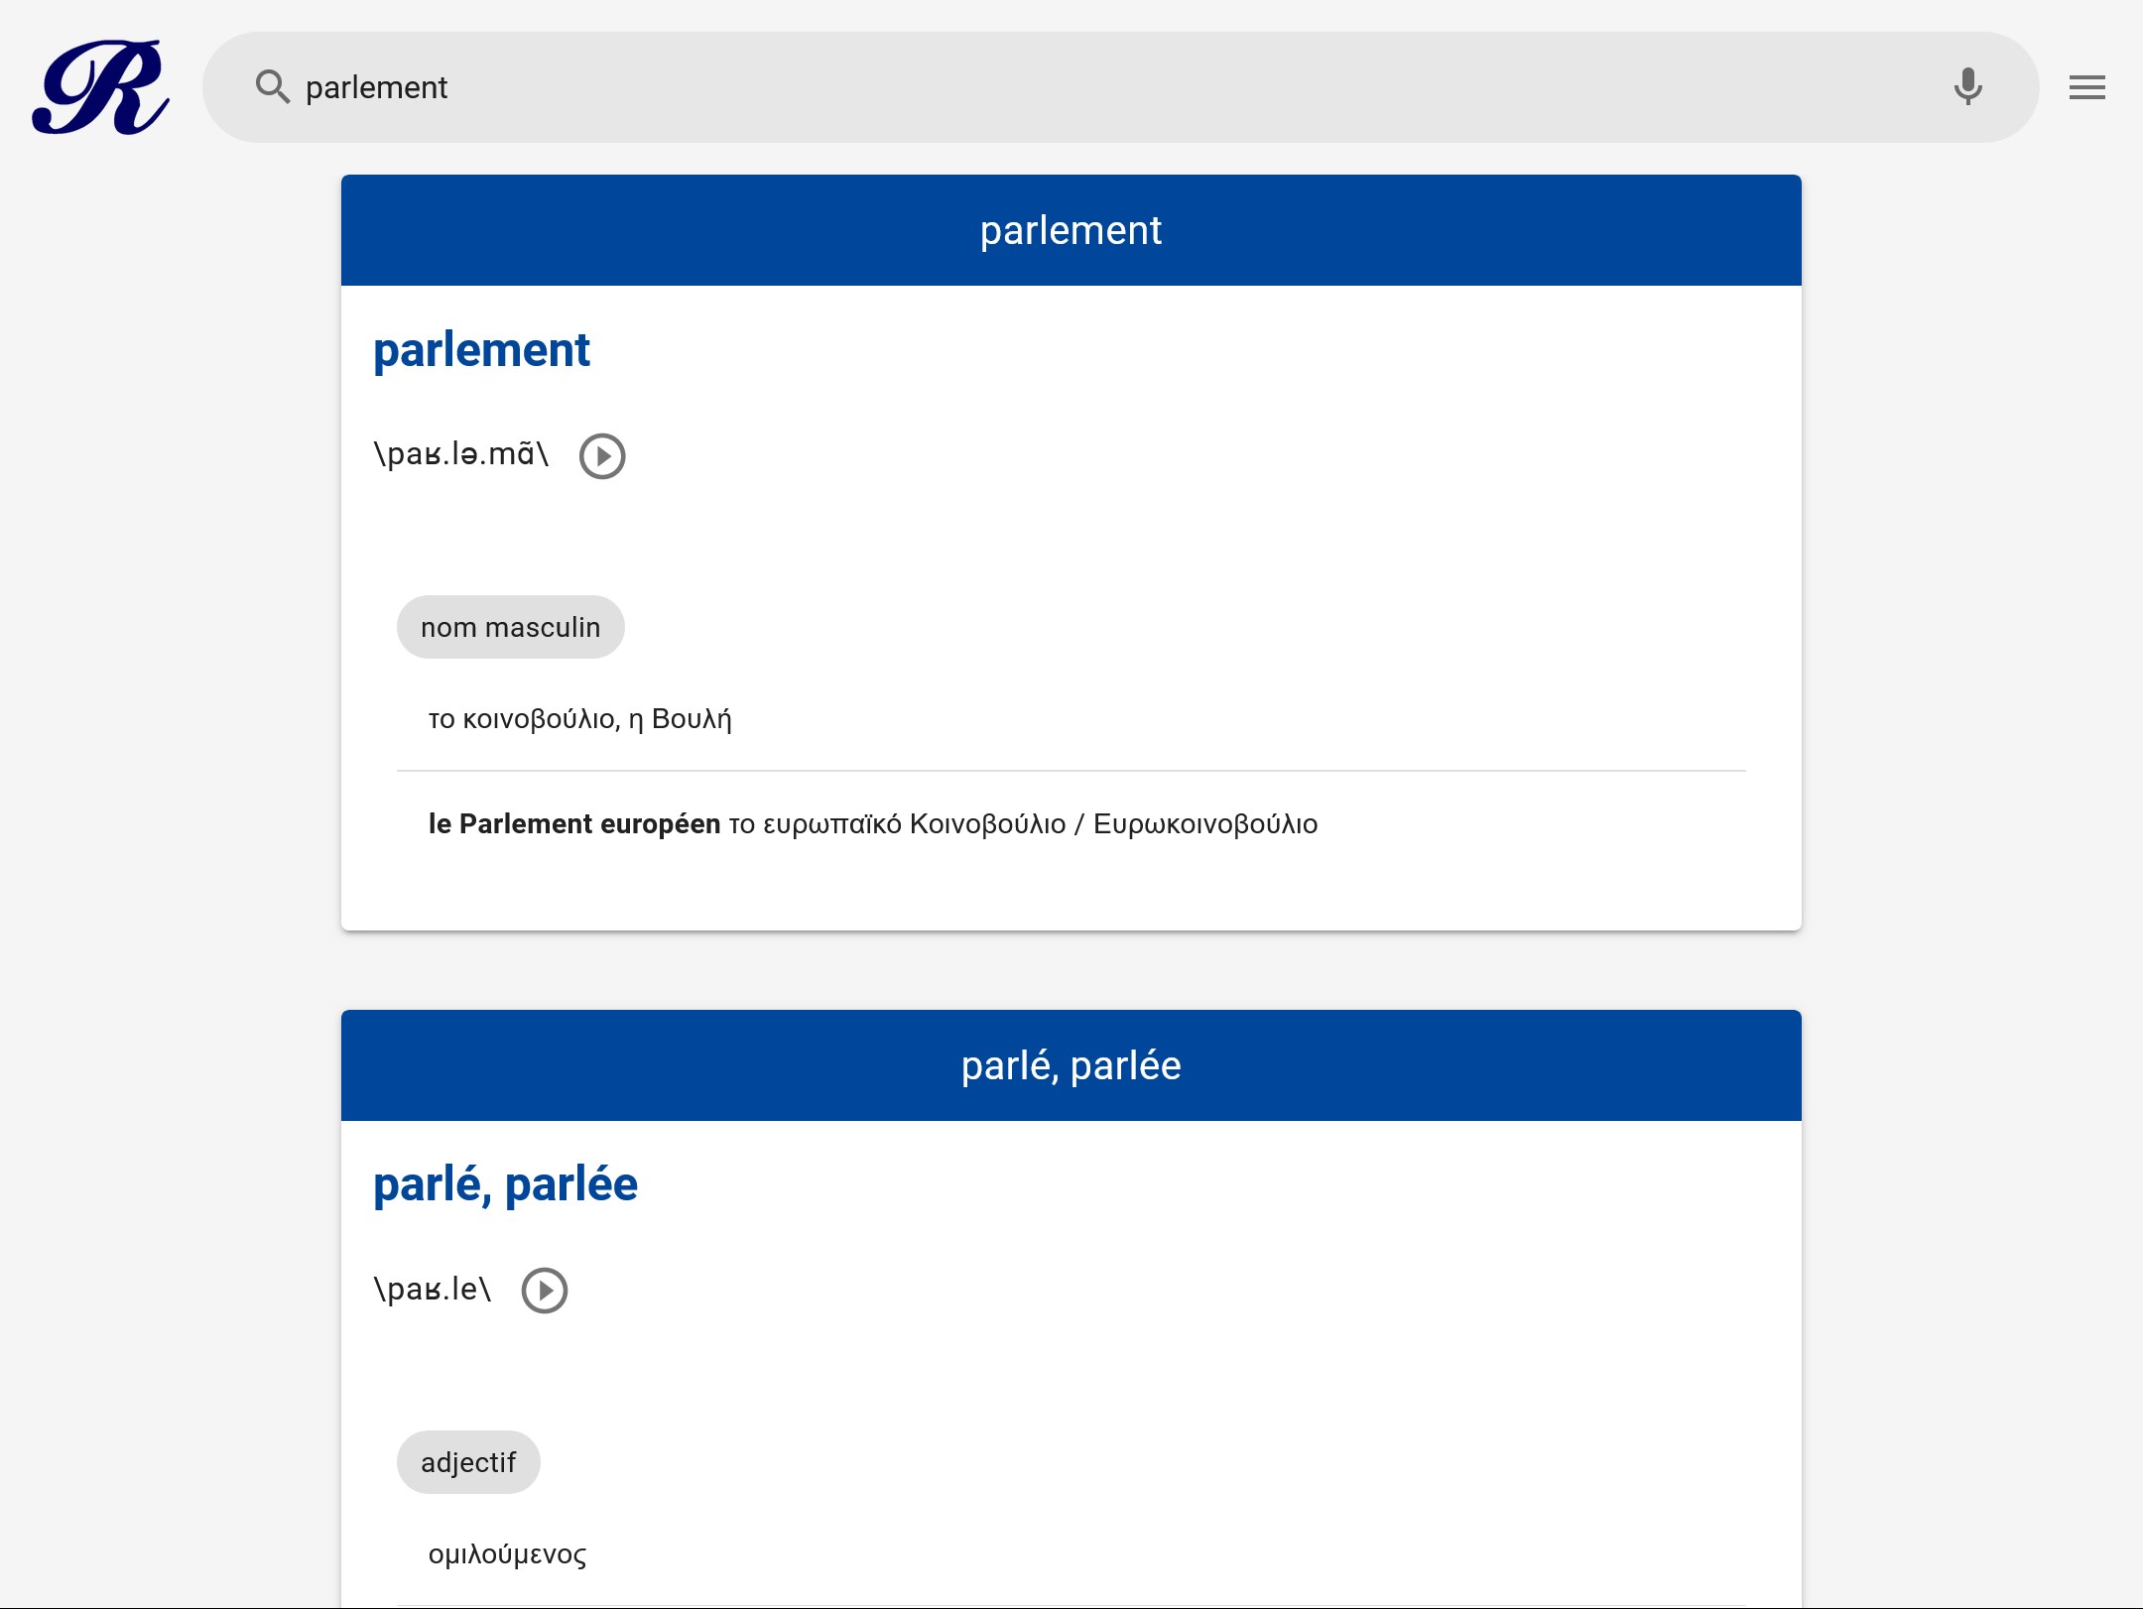Screen dimensions: 2143x1609
Task: Click the magnifying glass search icon
Action: point(272,87)
